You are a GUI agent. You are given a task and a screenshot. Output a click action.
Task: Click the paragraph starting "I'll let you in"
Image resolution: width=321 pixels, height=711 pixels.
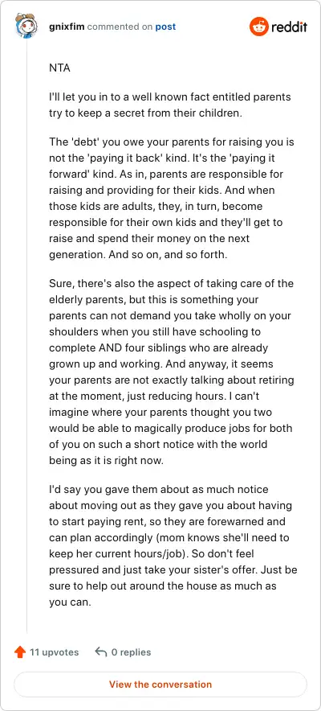[170, 105]
